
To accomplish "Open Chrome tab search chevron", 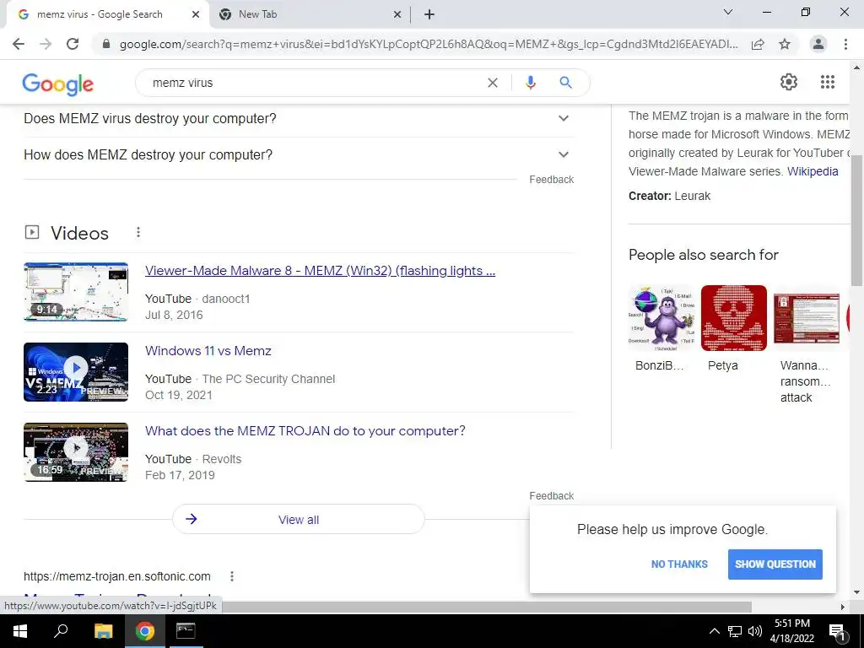I will (x=728, y=12).
